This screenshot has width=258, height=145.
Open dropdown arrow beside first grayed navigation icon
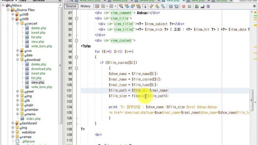(107, 6)
